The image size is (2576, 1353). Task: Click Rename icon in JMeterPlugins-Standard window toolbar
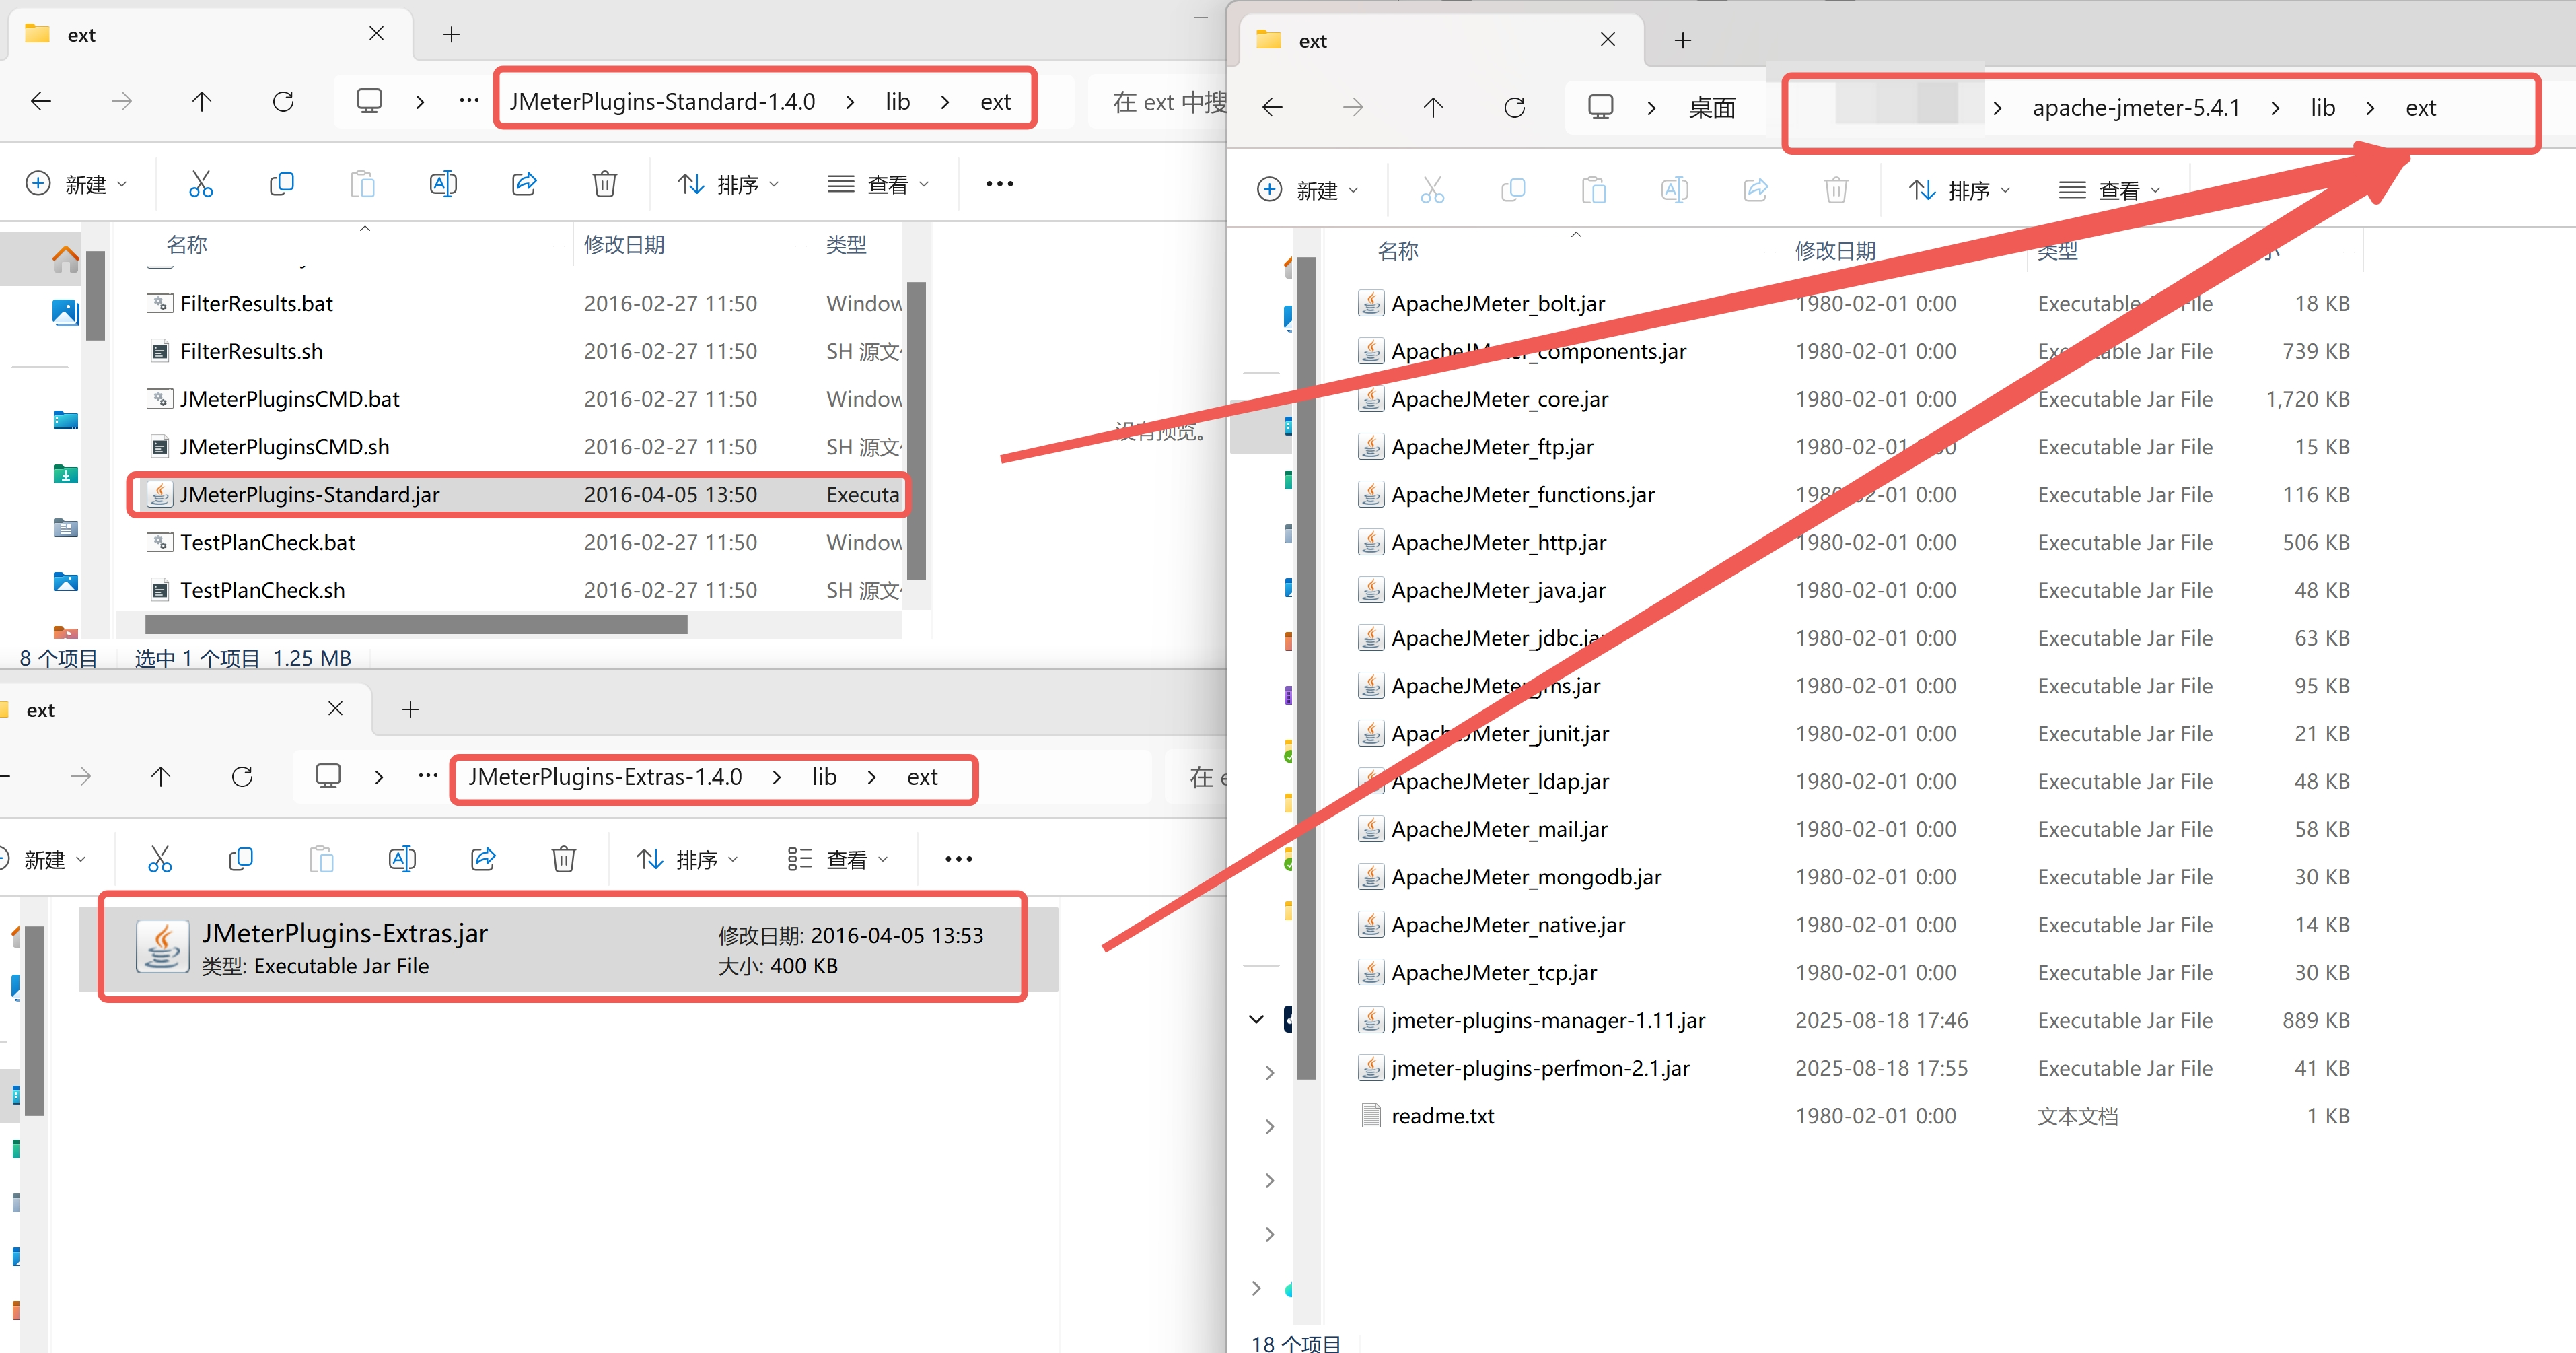[443, 184]
